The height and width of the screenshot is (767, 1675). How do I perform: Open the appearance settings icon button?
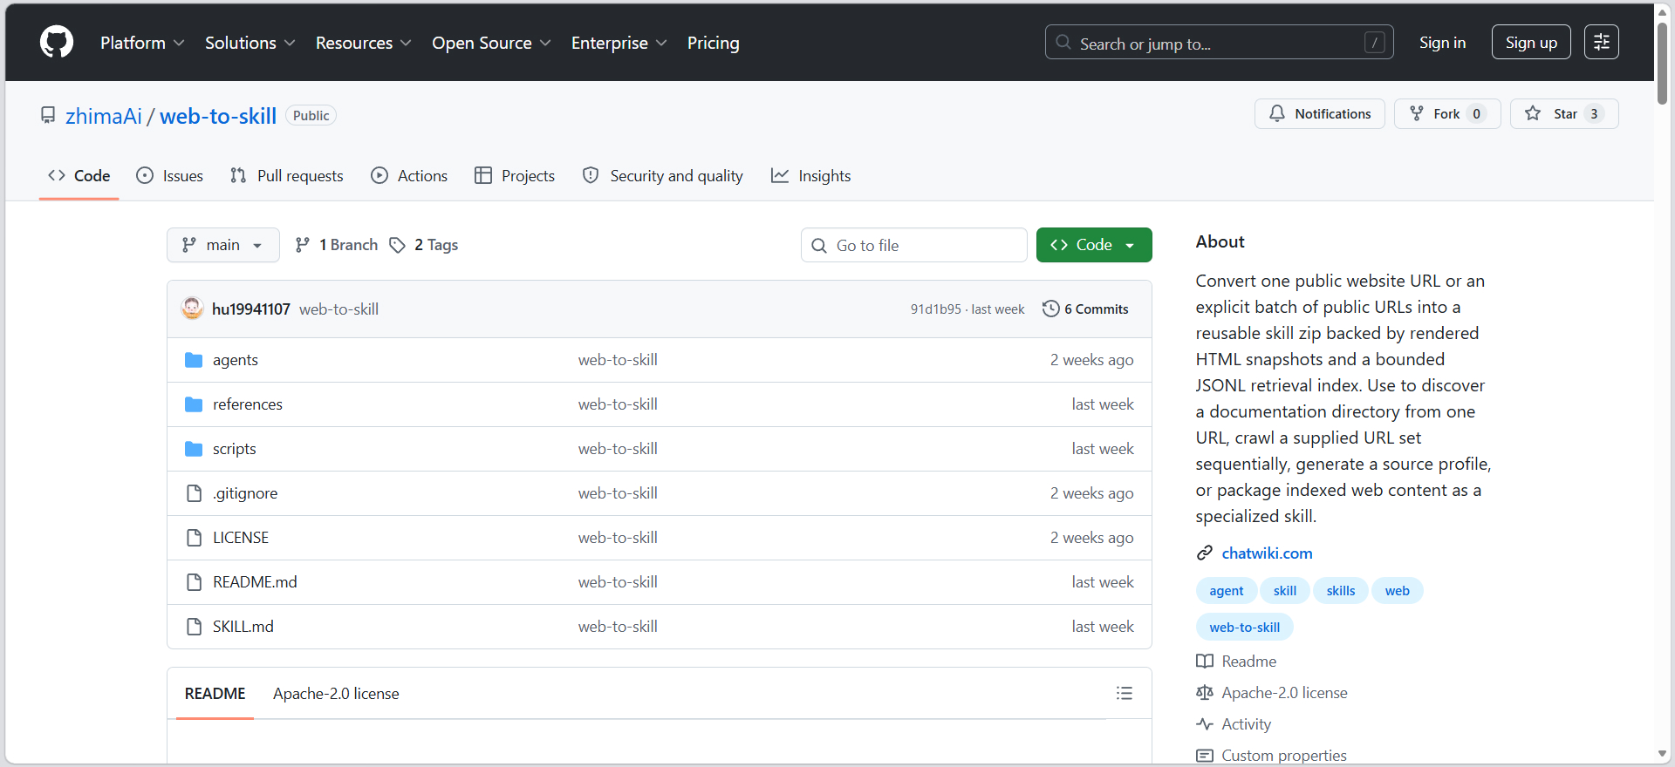(x=1602, y=42)
